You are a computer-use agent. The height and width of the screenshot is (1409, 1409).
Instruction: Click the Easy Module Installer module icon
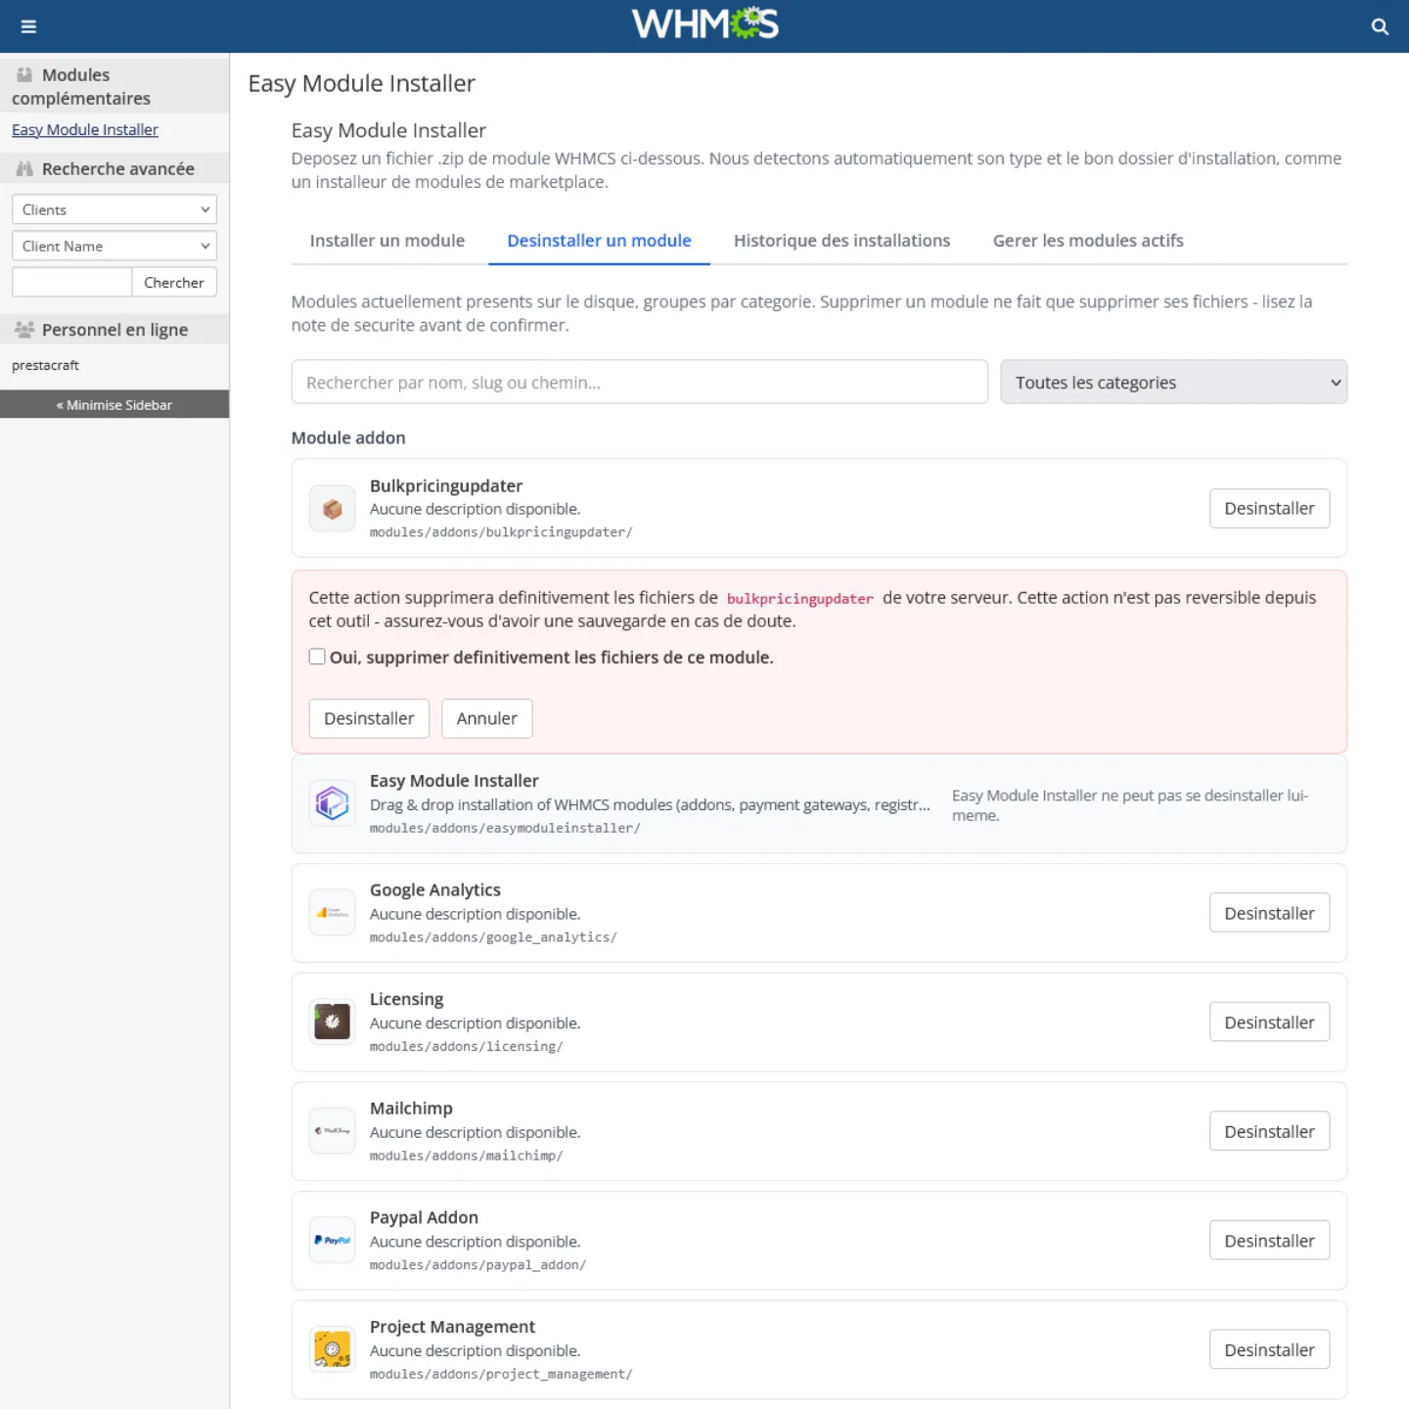click(x=333, y=804)
